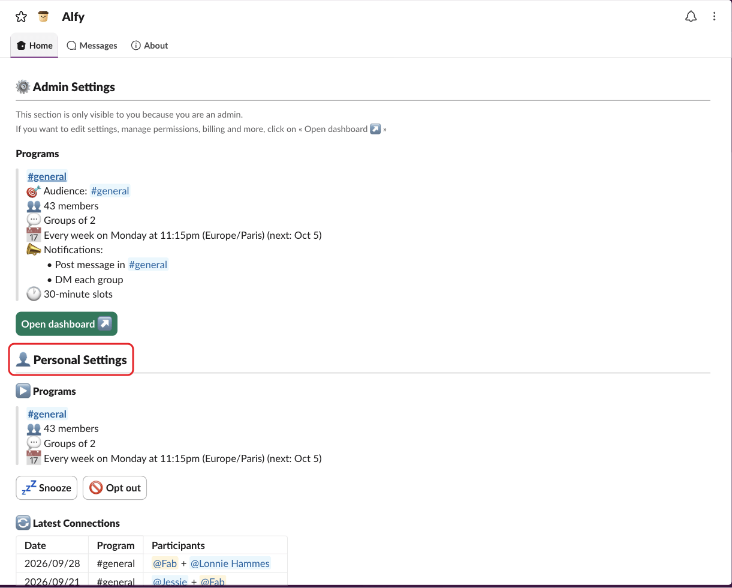Click megaphone icon beside Notifications

coord(34,250)
